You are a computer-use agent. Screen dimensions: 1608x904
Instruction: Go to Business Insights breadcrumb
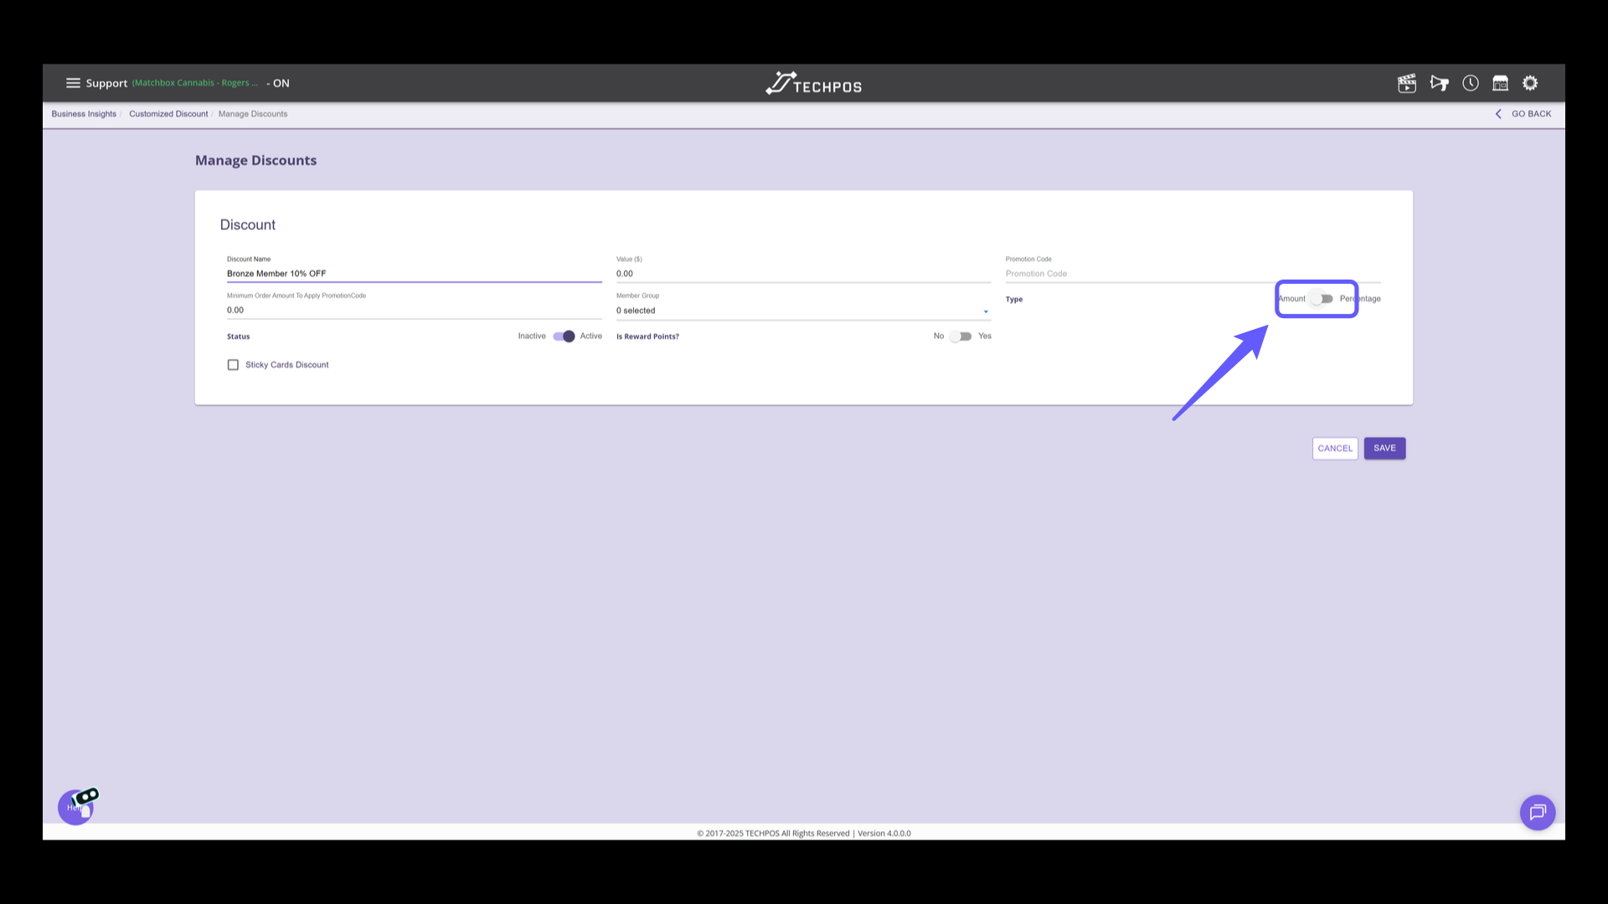click(x=84, y=114)
